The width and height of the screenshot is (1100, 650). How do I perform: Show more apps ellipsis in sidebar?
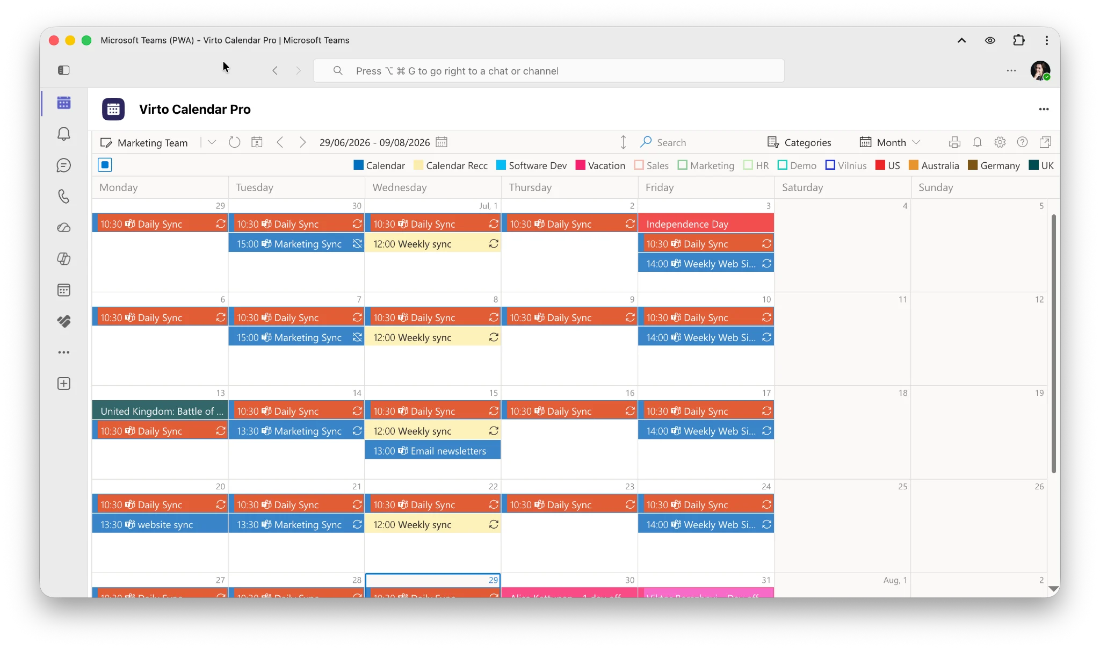pyautogui.click(x=64, y=352)
